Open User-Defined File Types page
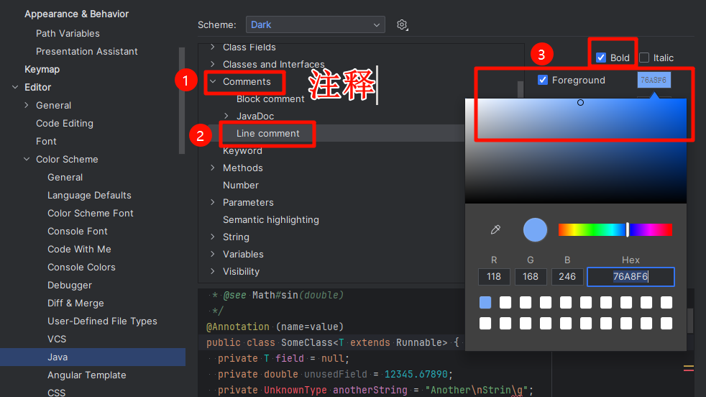The width and height of the screenshot is (706, 397). pyautogui.click(x=102, y=321)
